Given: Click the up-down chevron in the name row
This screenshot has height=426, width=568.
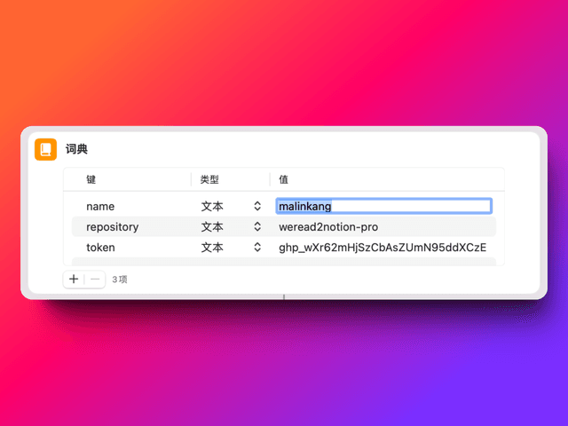Looking at the screenshot, I should tap(257, 206).
